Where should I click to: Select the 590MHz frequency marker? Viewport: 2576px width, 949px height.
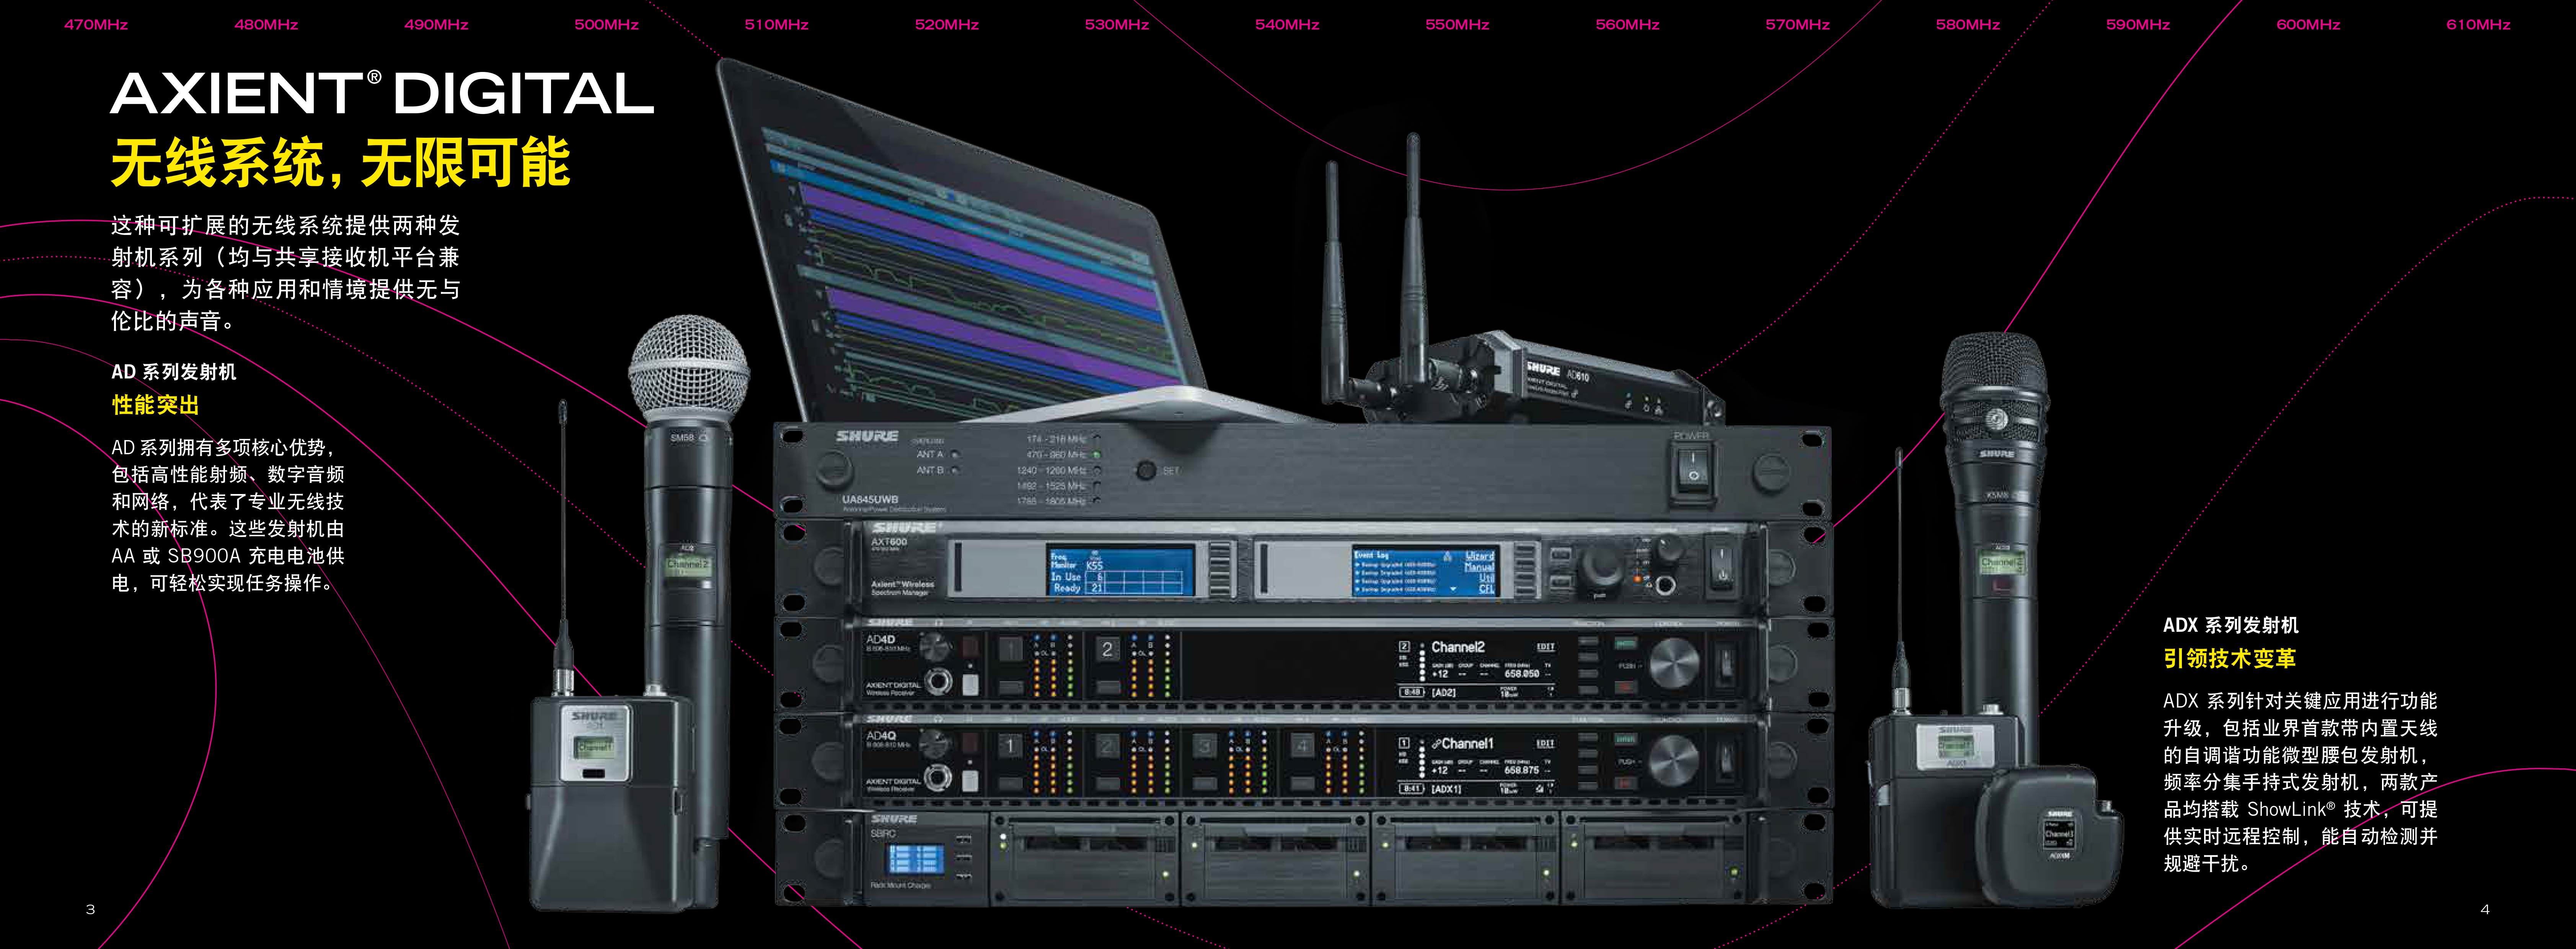[x=2138, y=24]
